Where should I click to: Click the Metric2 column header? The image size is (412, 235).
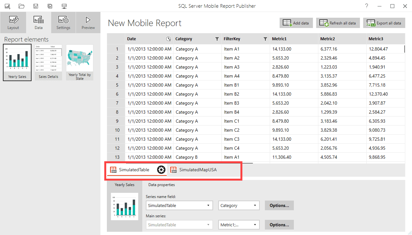(342, 39)
